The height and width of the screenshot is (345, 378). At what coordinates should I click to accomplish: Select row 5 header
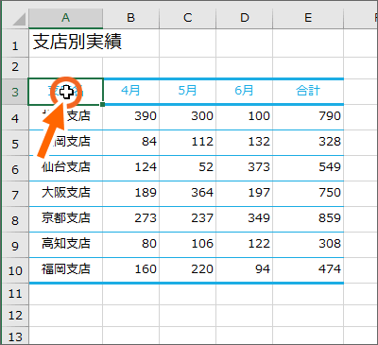(x=15, y=143)
